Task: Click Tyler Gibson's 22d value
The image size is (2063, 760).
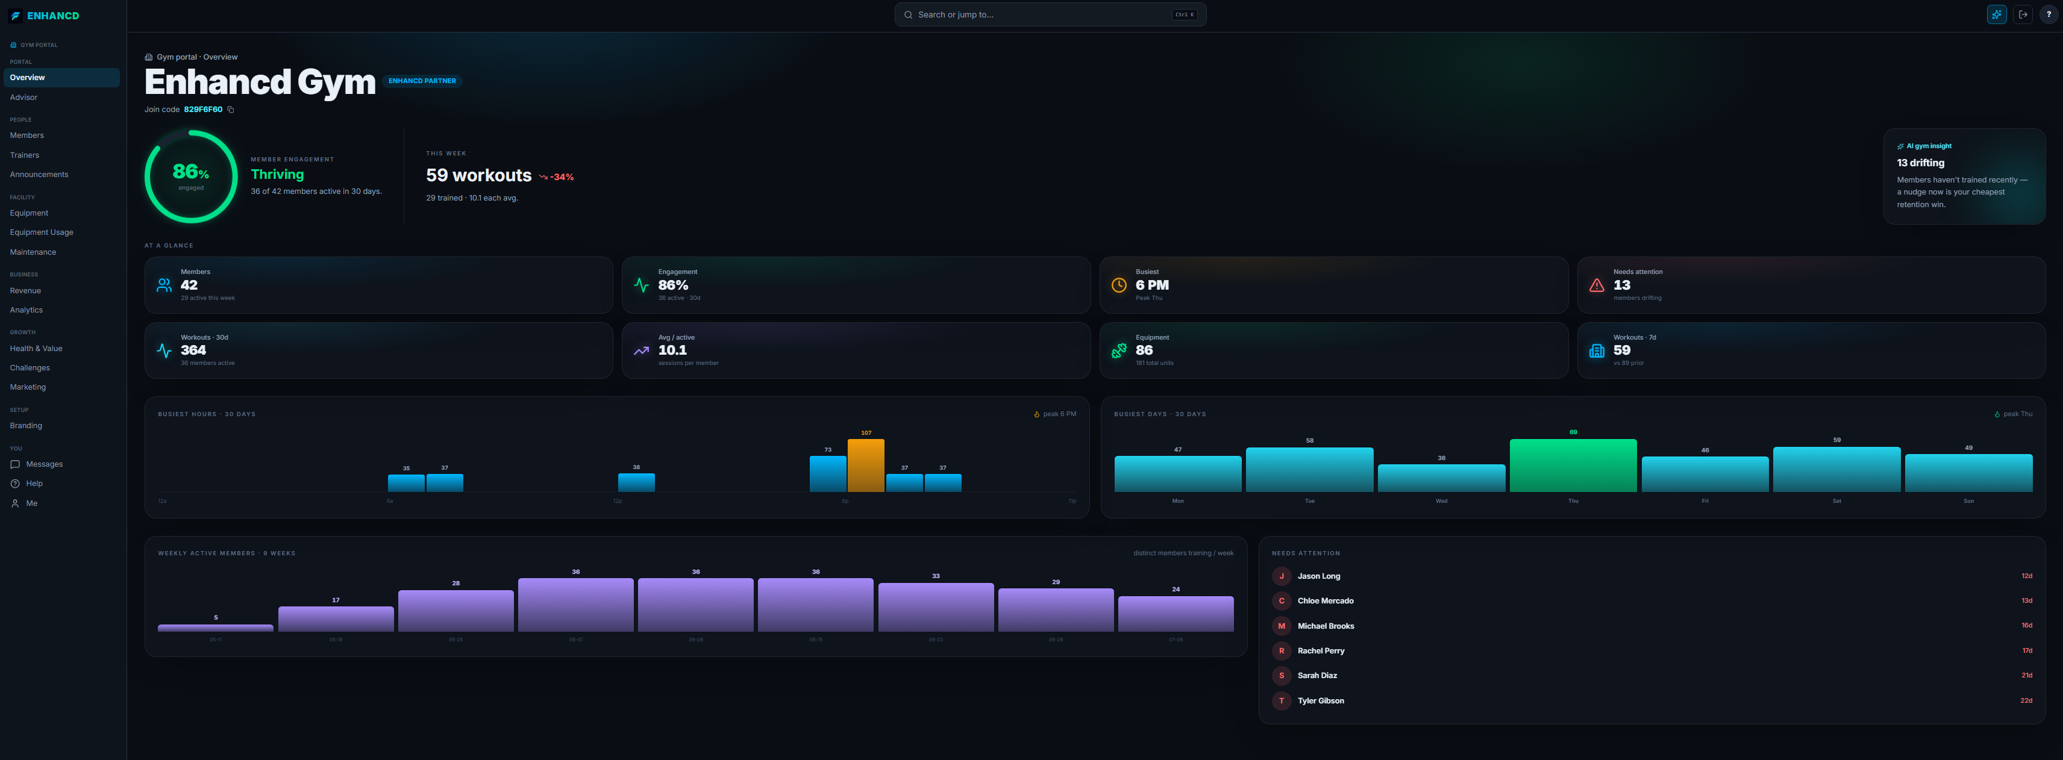Action: tap(2026, 701)
